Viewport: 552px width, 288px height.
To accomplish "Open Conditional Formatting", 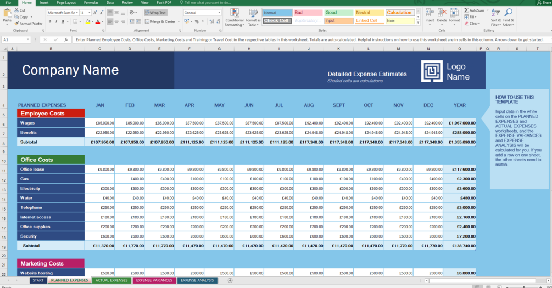I will [x=234, y=18].
